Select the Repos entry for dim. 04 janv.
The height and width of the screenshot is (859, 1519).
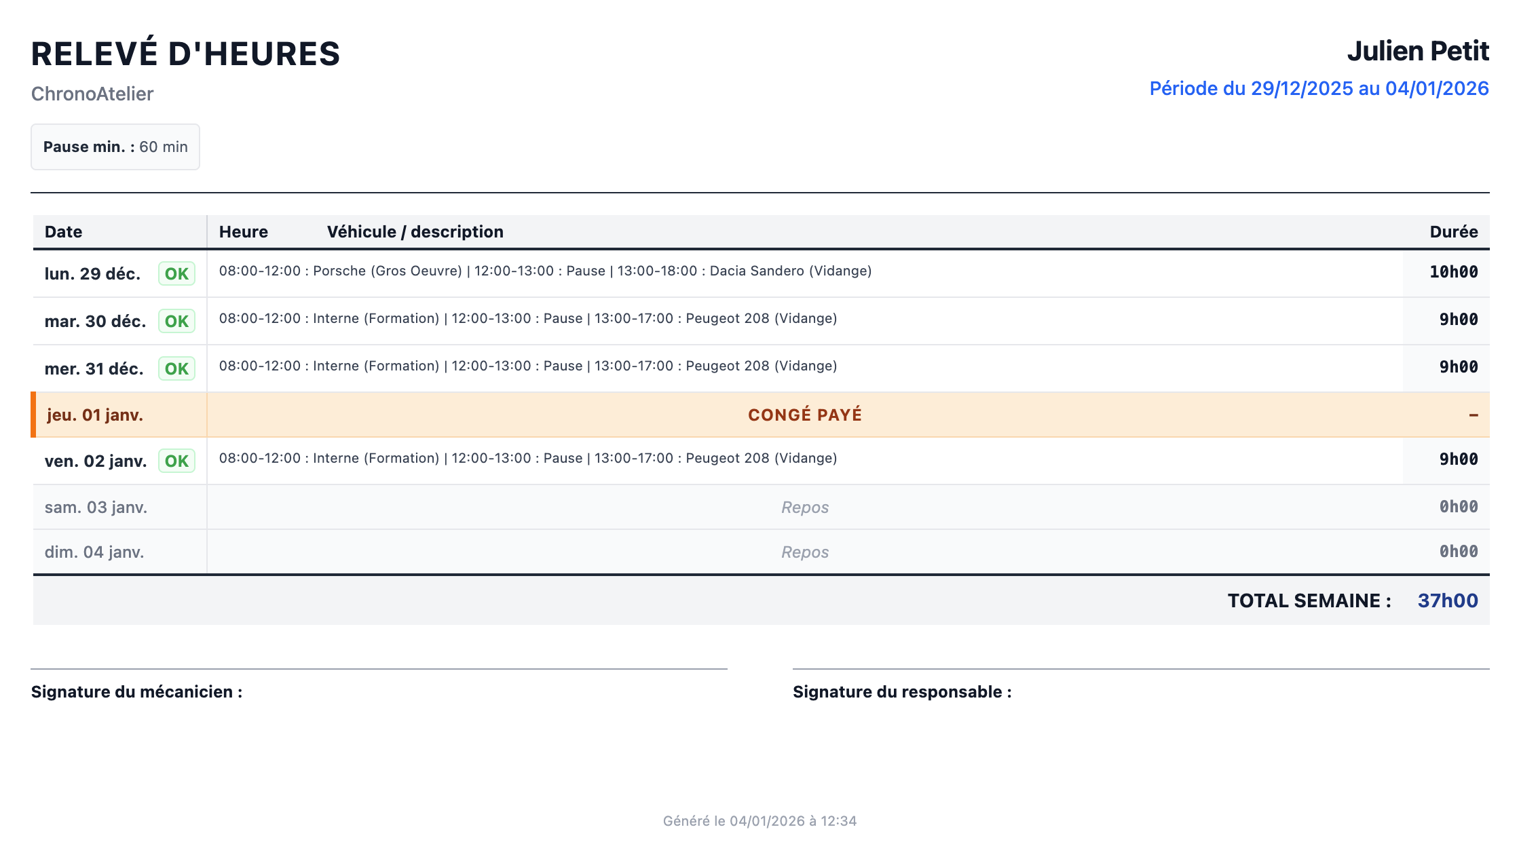(x=804, y=552)
